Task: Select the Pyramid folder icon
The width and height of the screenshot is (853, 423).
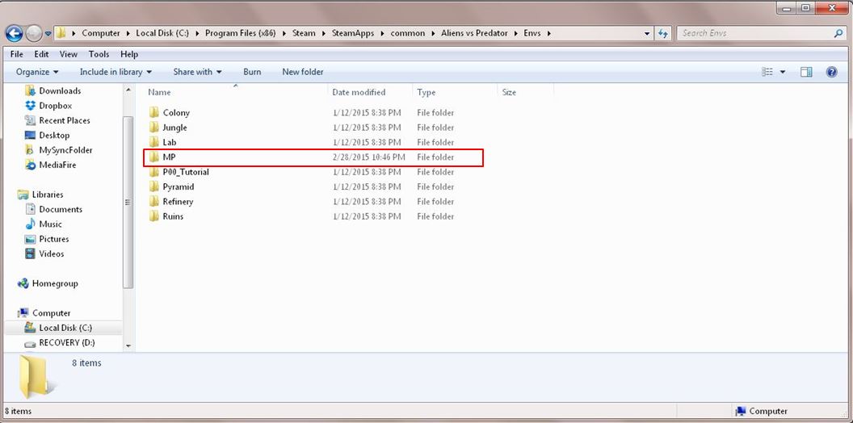Action: (x=154, y=186)
